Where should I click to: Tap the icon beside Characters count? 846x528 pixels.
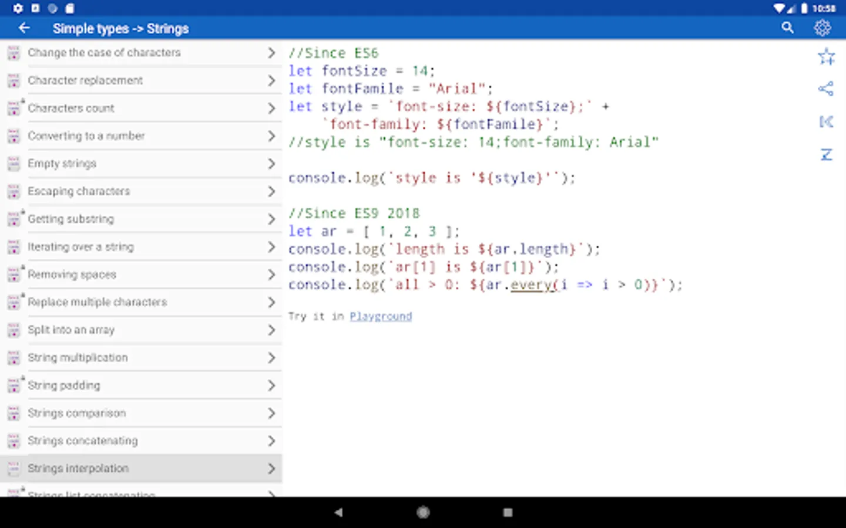point(14,108)
